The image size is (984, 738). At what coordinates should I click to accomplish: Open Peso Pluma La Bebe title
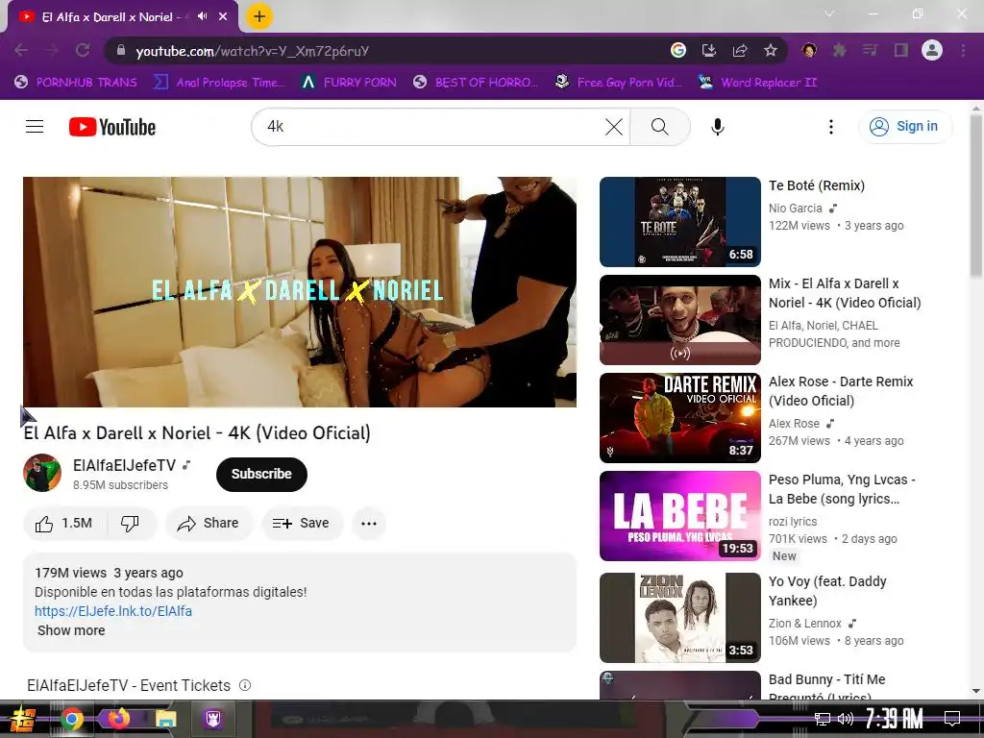(x=842, y=489)
